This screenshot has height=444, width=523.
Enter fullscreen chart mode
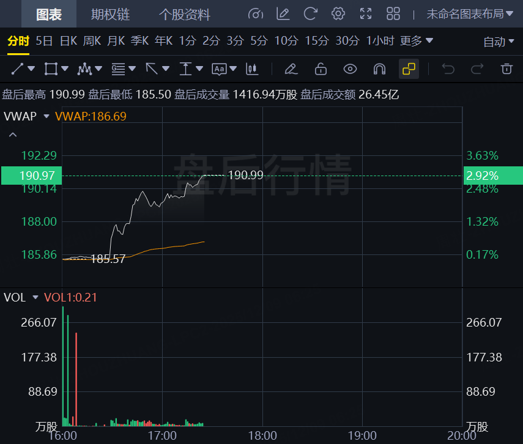point(365,13)
